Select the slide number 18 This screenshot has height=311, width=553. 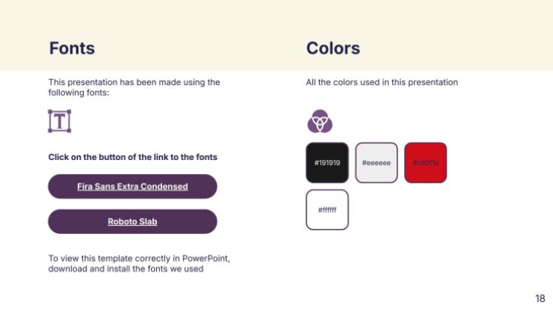click(x=540, y=298)
